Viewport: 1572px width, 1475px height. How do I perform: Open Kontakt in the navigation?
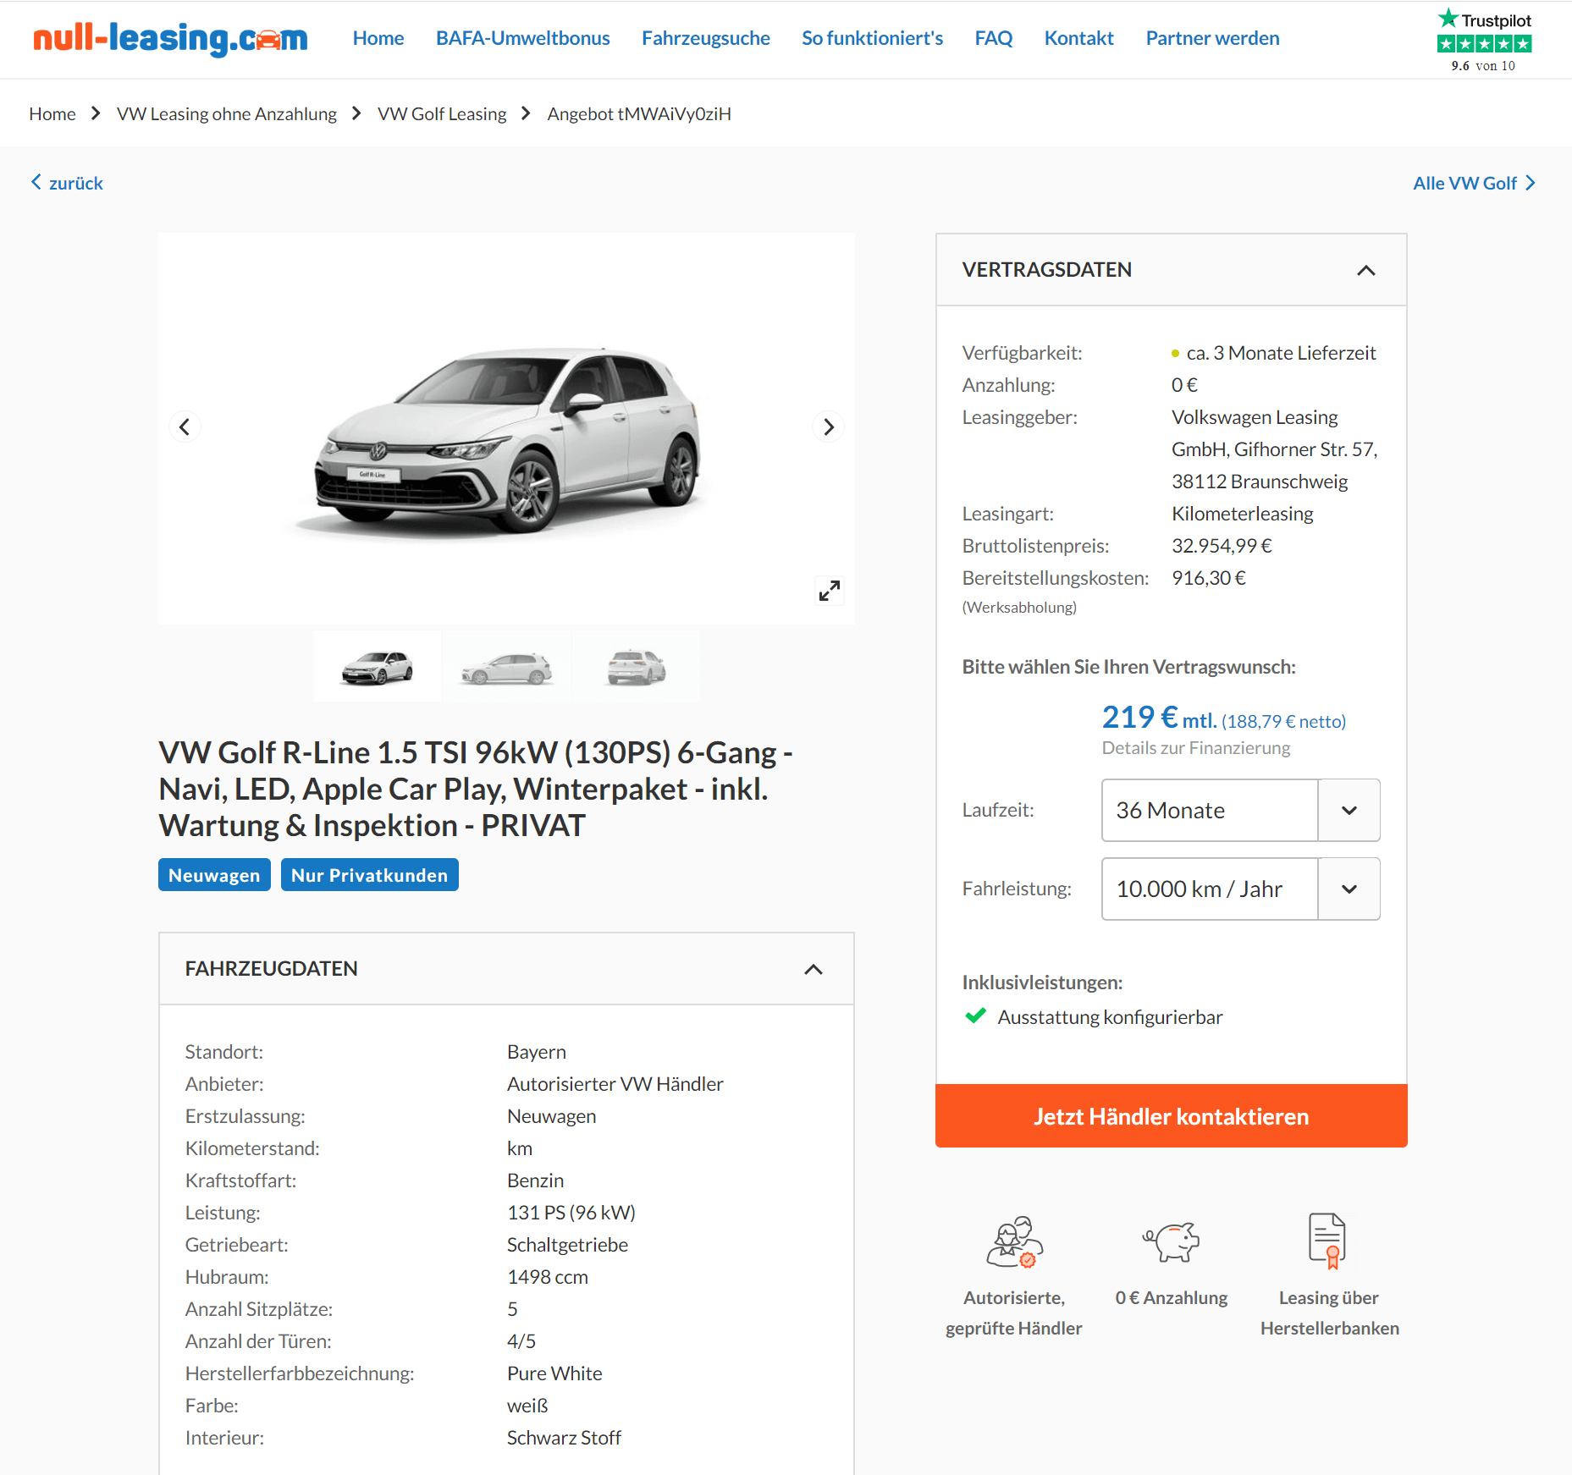(1078, 38)
